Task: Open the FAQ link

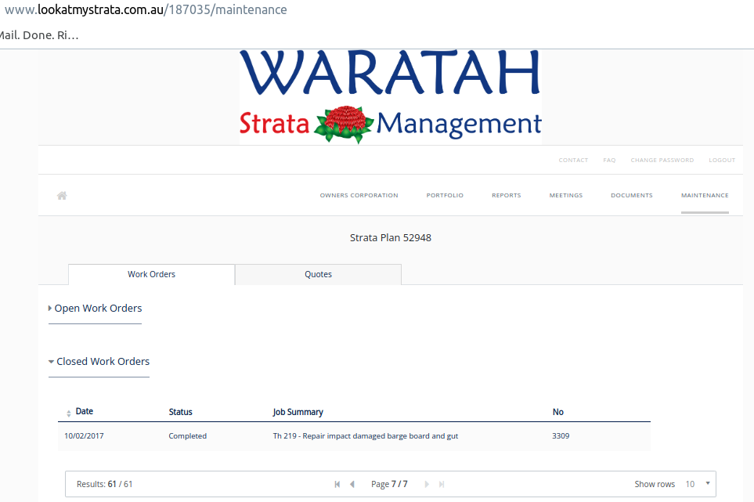Action: [609, 160]
